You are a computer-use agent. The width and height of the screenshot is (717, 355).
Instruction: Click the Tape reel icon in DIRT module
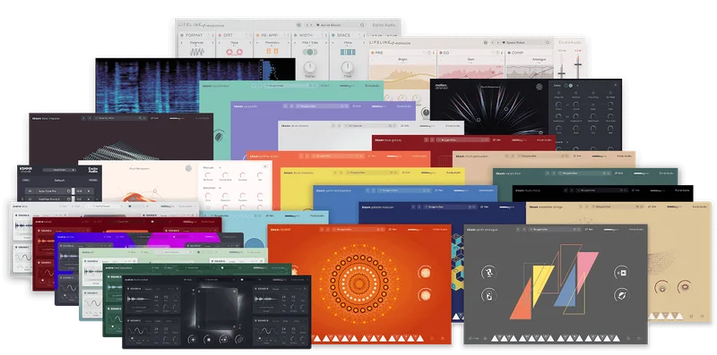pyautogui.click(x=234, y=53)
